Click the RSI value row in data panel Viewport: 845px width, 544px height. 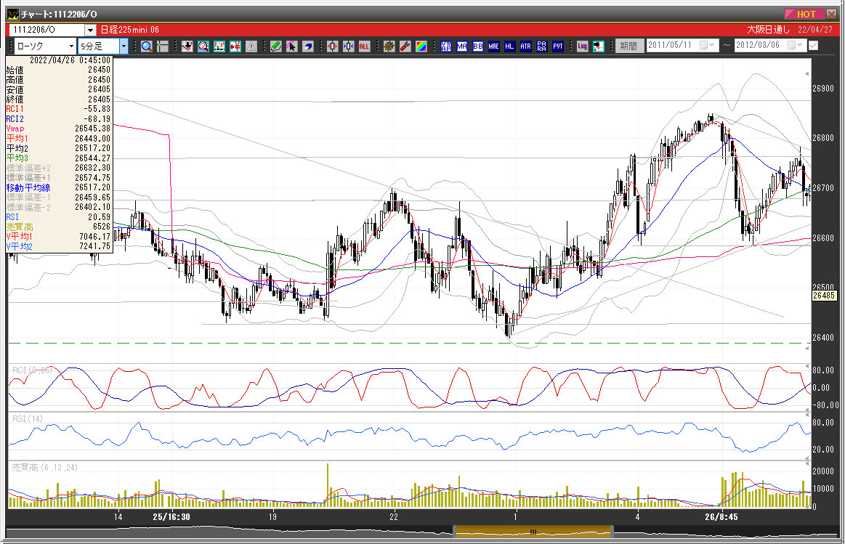pyautogui.click(x=58, y=217)
